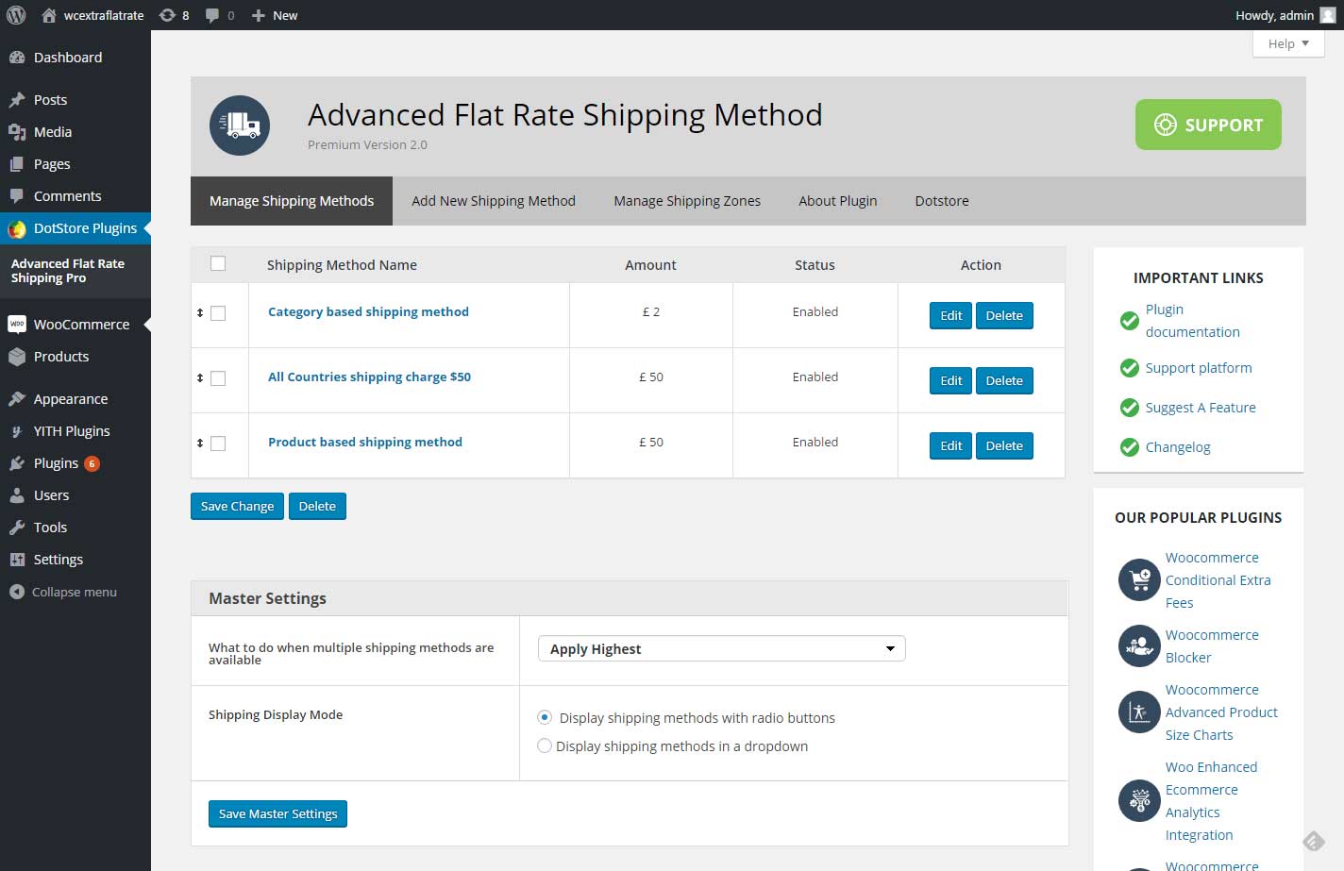The image size is (1344, 871).
Task: Toggle the select-all header checkbox
Action: pos(218,263)
